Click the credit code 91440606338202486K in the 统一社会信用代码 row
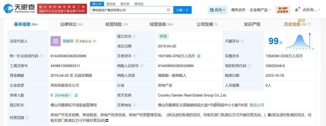 69,56
